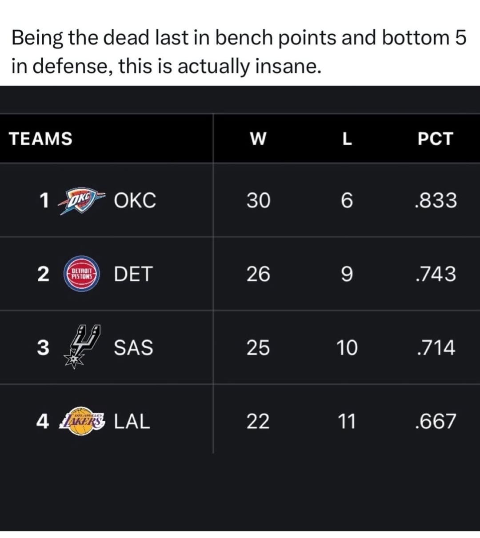Click Spurs' .714 win percentage

[435, 347]
